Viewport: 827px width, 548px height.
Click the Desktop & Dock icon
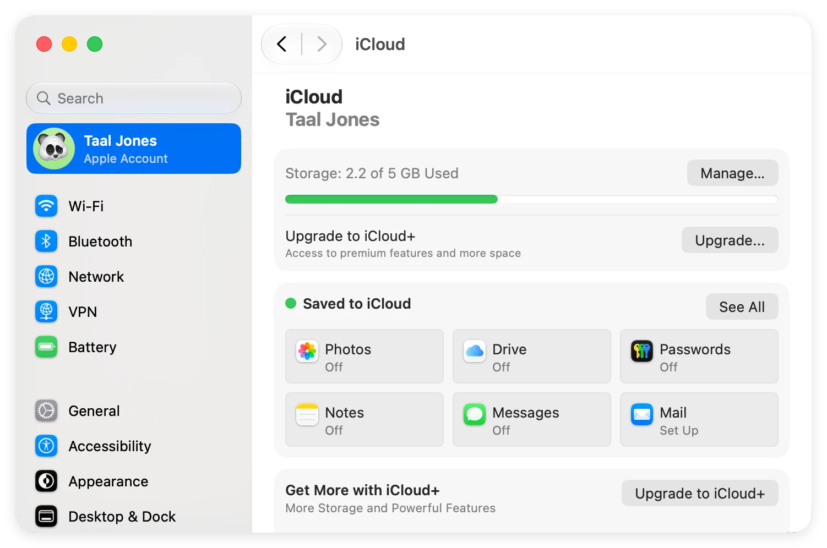point(46,517)
